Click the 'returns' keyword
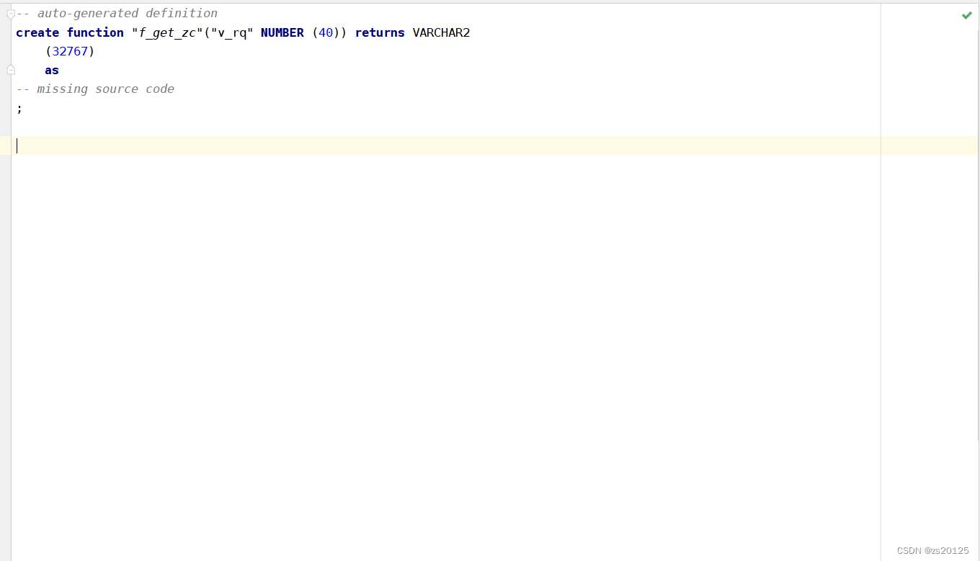980x561 pixels. tap(380, 32)
